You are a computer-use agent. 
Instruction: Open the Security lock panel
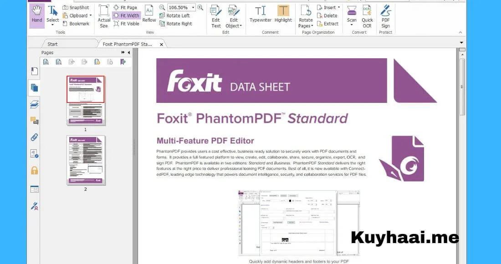(x=35, y=171)
